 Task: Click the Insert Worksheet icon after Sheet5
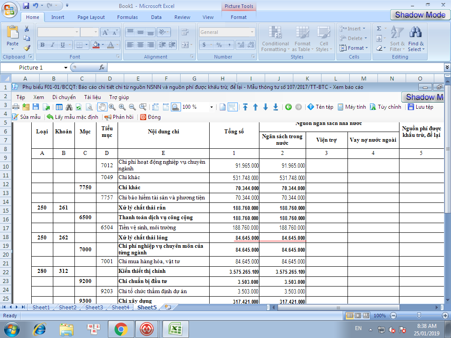pyautogui.click(x=168, y=308)
